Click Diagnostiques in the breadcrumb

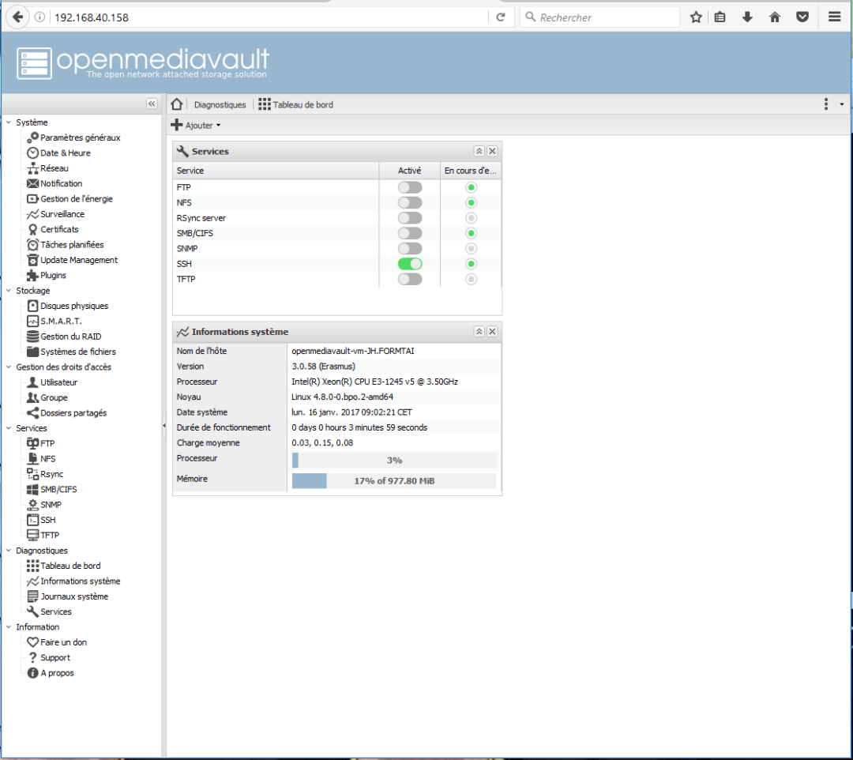coord(220,103)
